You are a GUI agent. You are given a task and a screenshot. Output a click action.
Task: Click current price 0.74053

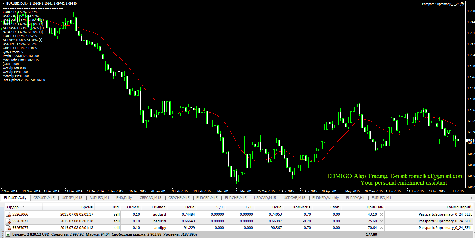point(276,214)
